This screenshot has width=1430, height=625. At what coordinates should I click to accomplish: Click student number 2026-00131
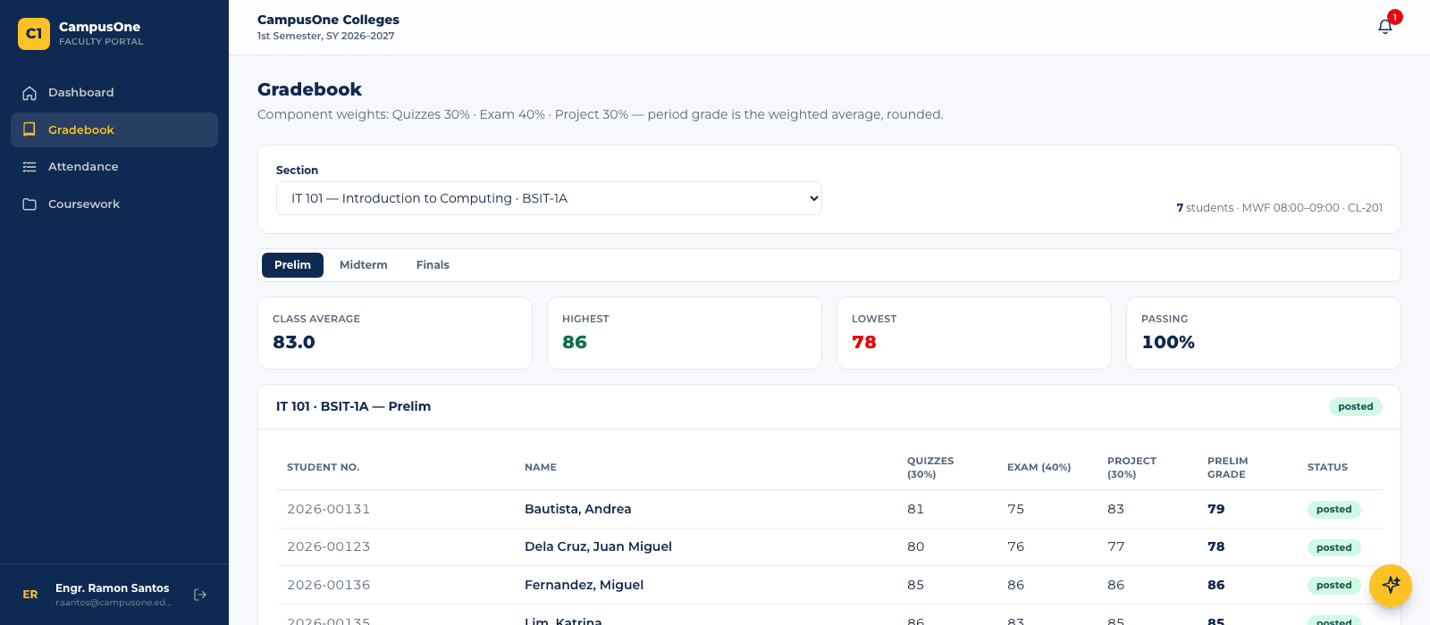[x=328, y=509]
